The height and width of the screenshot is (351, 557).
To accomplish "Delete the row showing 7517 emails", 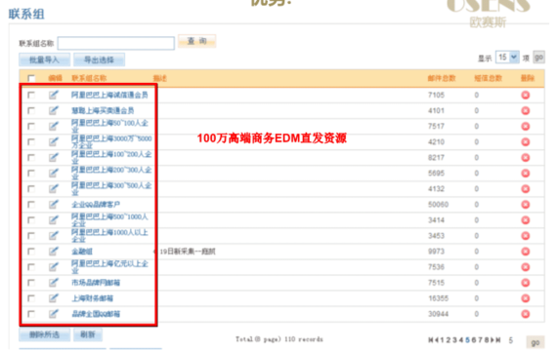I will (526, 126).
